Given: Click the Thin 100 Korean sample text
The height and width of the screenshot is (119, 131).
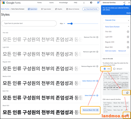Looking at the screenshot, I should point(42,39).
